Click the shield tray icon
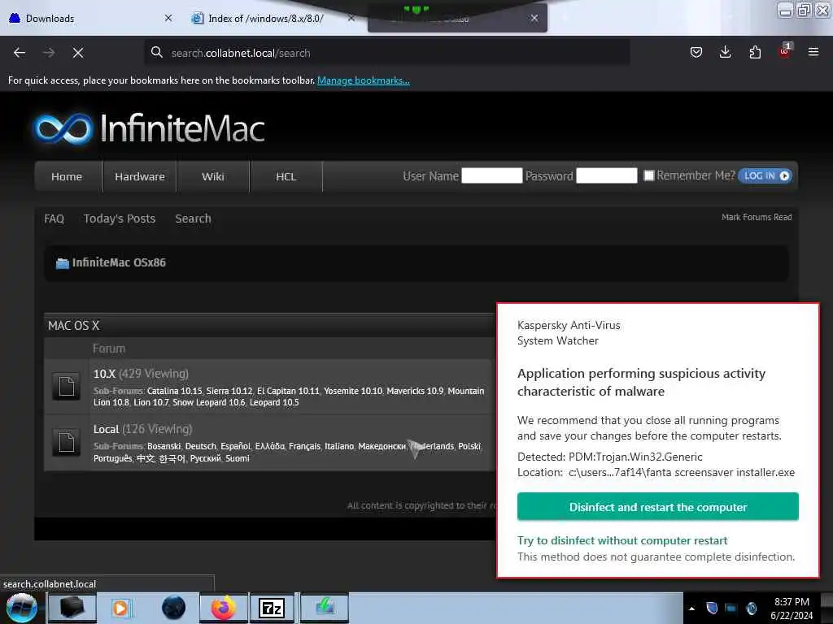 pyautogui.click(x=712, y=609)
